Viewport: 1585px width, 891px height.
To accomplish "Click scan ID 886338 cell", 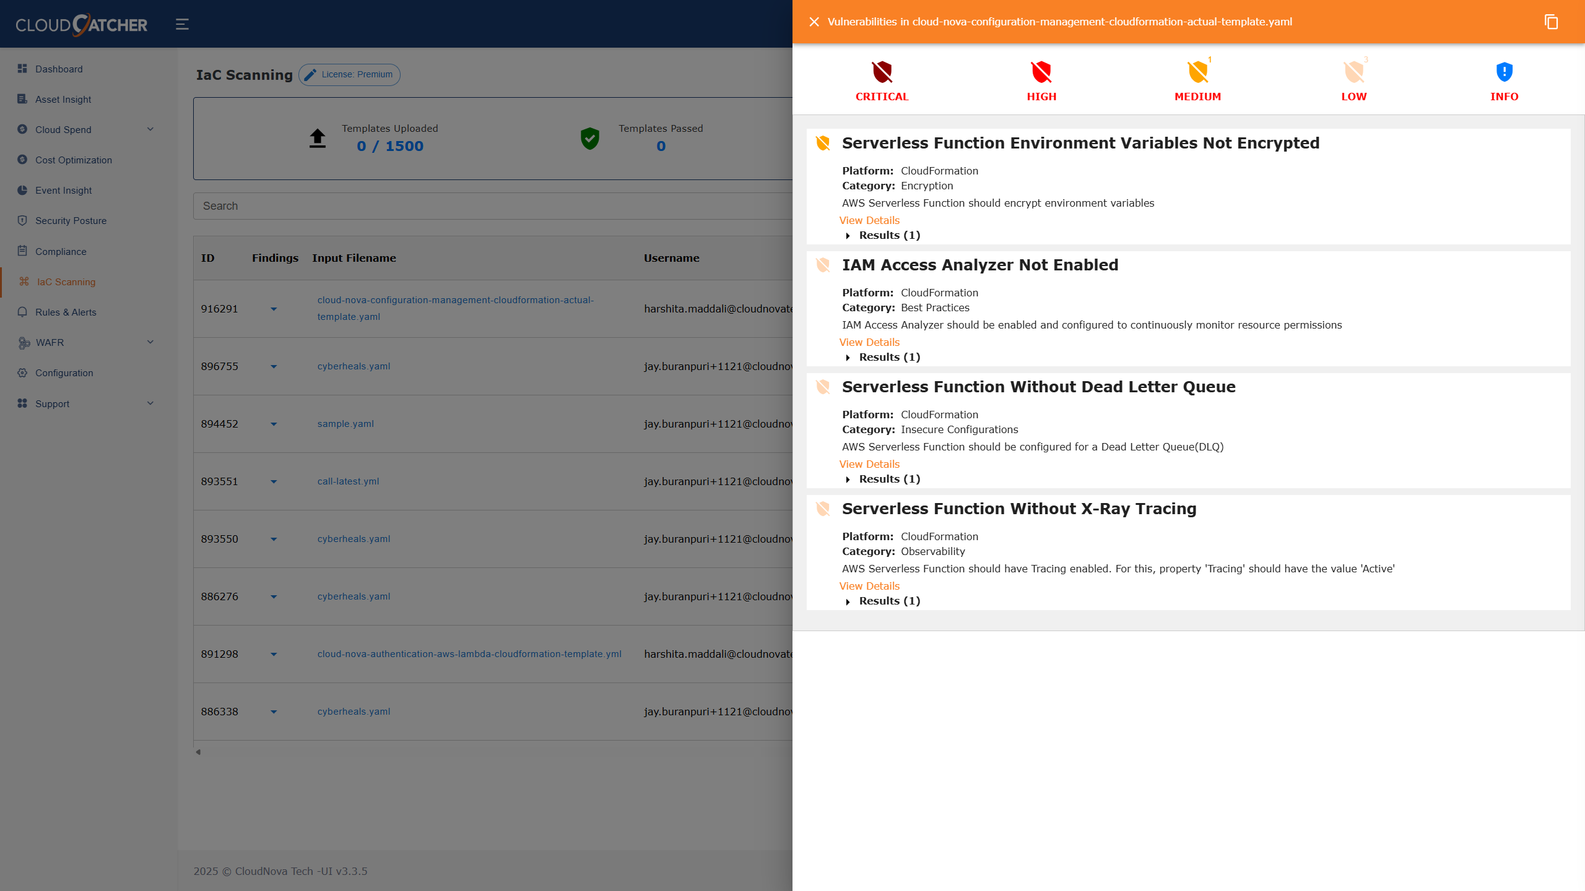I will [x=219, y=712].
